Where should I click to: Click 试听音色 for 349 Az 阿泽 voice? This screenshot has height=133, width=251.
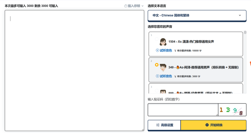click(x=164, y=76)
